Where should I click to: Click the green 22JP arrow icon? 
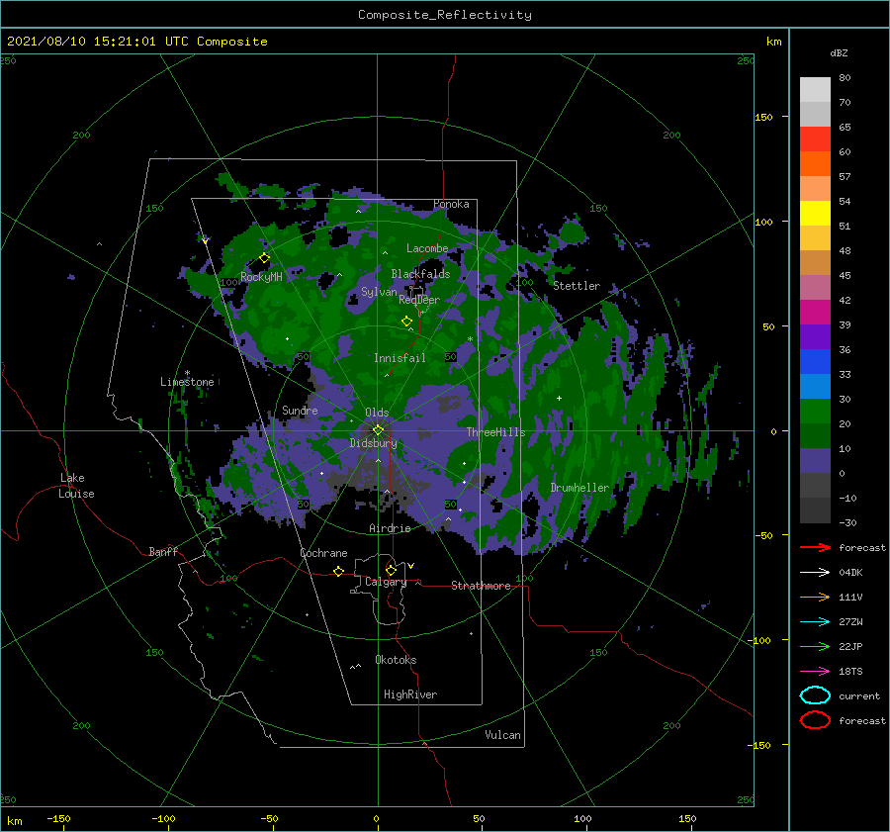point(815,646)
